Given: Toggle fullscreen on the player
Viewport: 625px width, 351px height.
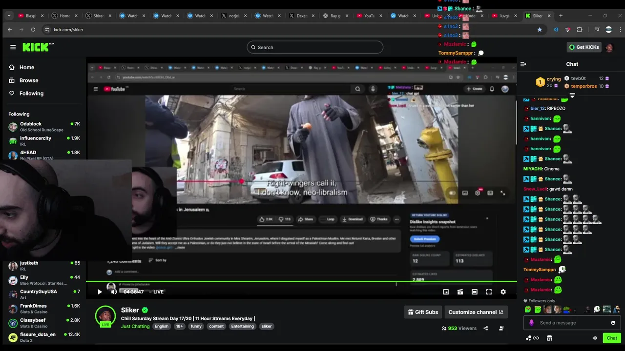Looking at the screenshot, I should point(489,292).
